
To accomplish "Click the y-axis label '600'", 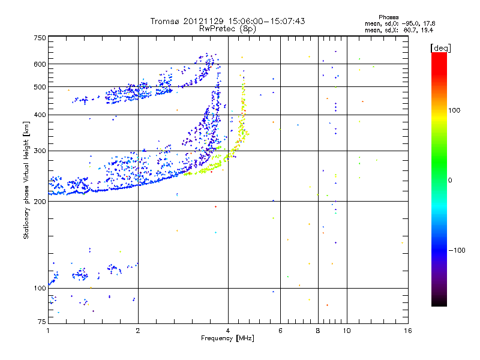I will [40, 64].
